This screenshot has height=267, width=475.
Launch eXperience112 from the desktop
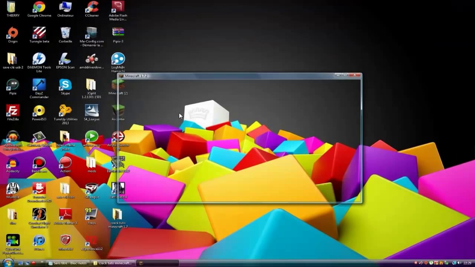[92, 243]
